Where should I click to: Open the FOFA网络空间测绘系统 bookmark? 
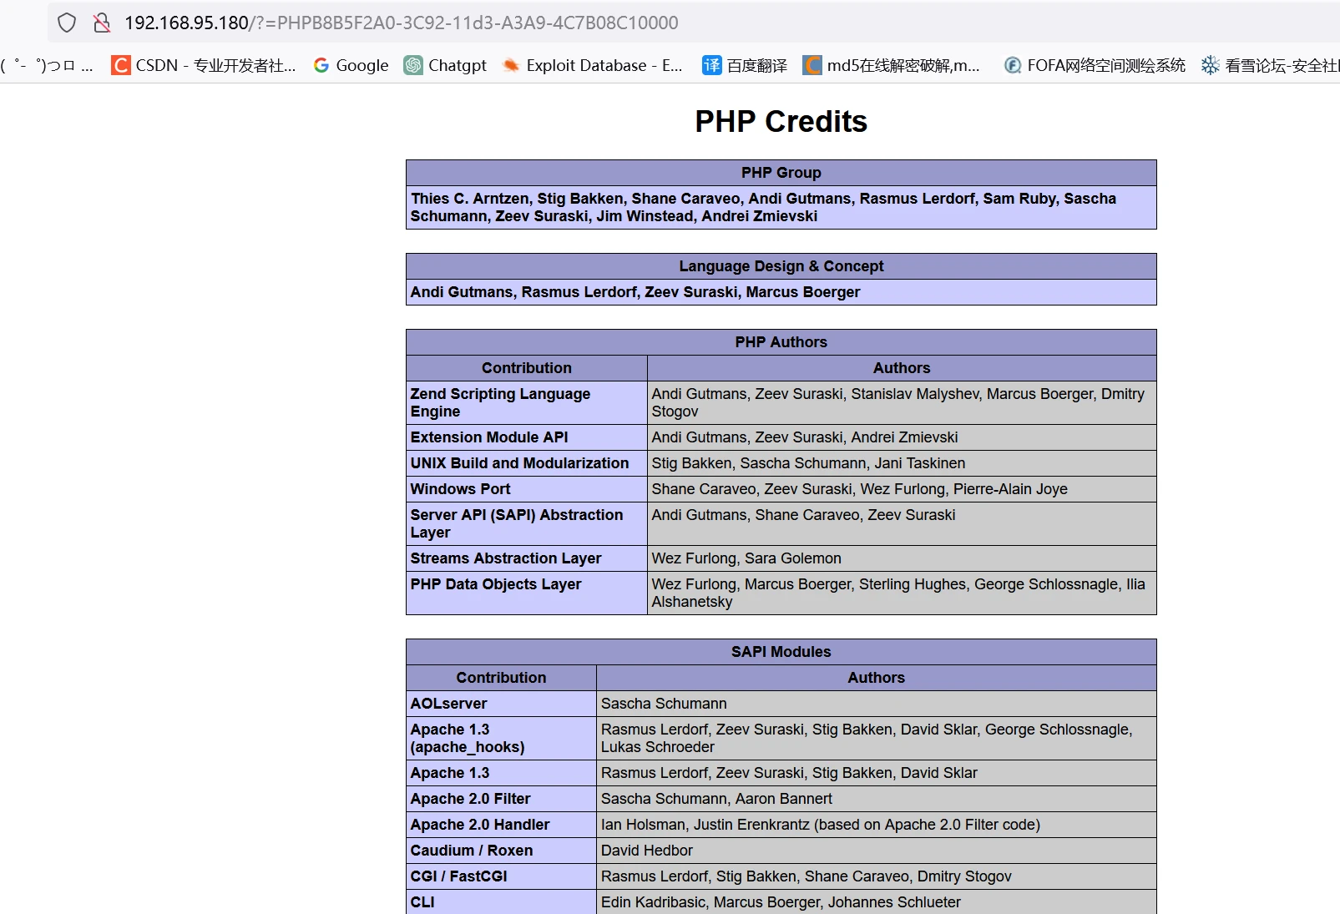tap(1095, 65)
